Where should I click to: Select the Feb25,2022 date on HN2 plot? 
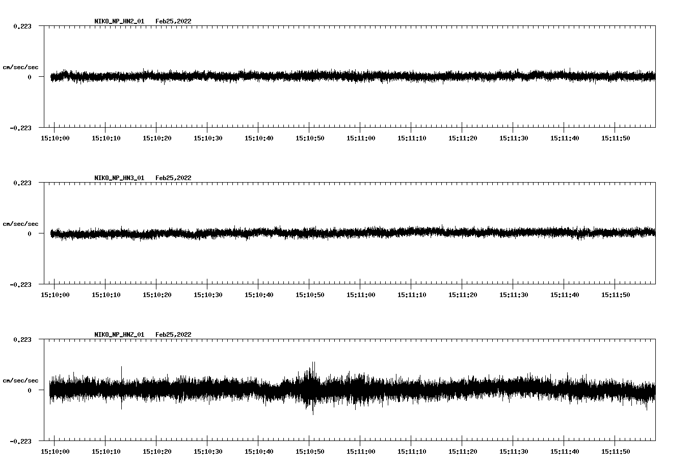(x=173, y=21)
